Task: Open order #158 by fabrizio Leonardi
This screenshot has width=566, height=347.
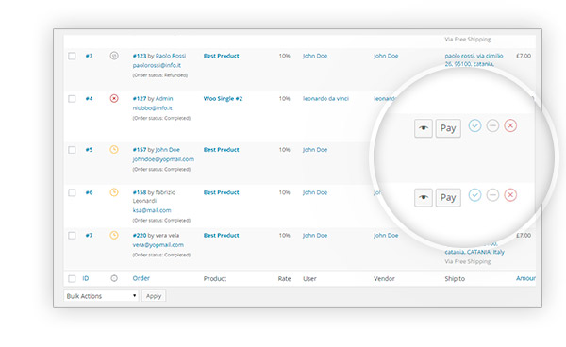Action: (140, 192)
